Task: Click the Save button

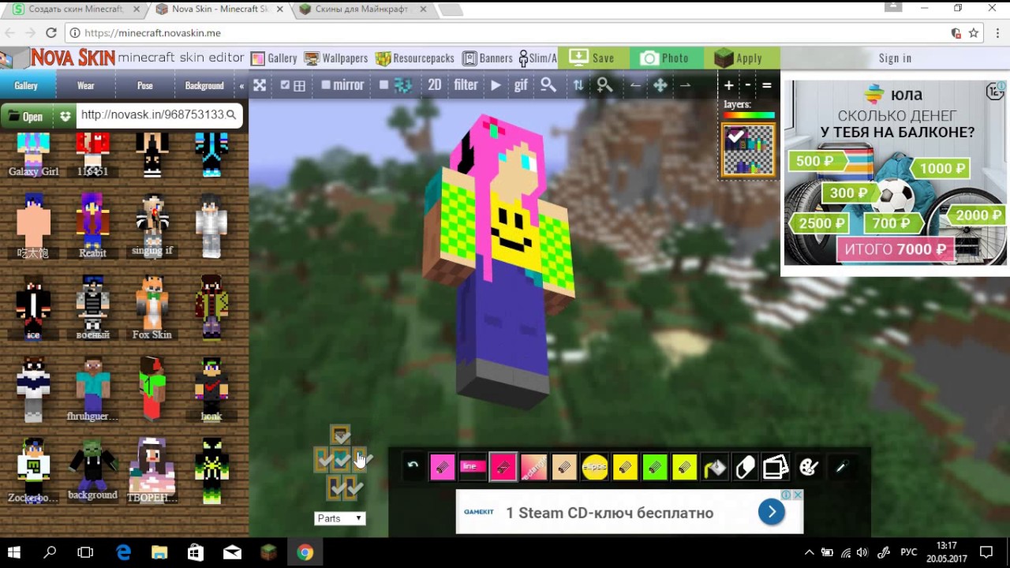Action: 593,58
